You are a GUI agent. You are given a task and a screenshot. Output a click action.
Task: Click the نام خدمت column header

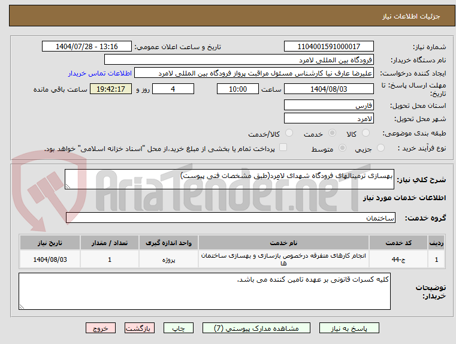283,243
